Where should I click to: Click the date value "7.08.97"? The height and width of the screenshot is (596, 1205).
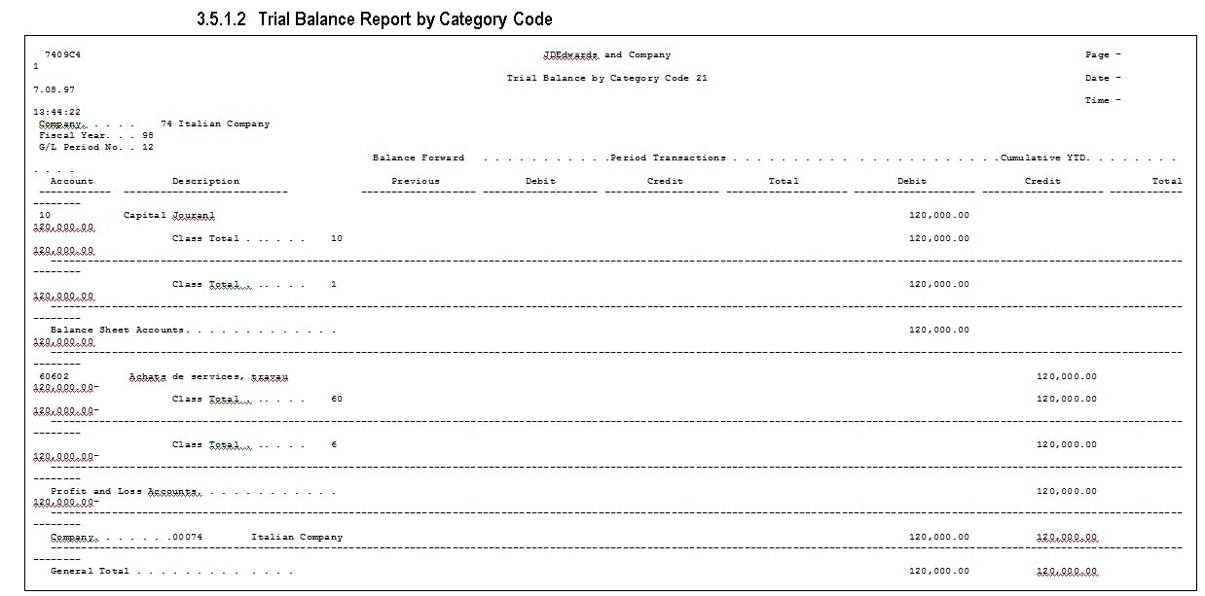(x=54, y=89)
